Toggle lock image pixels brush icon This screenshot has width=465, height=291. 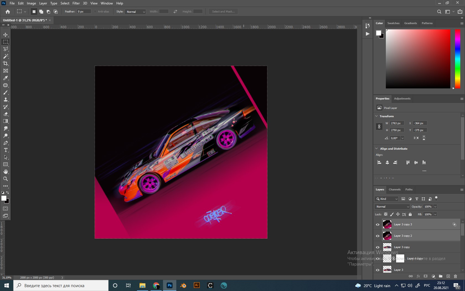pyautogui.click(x=392, y=214)
